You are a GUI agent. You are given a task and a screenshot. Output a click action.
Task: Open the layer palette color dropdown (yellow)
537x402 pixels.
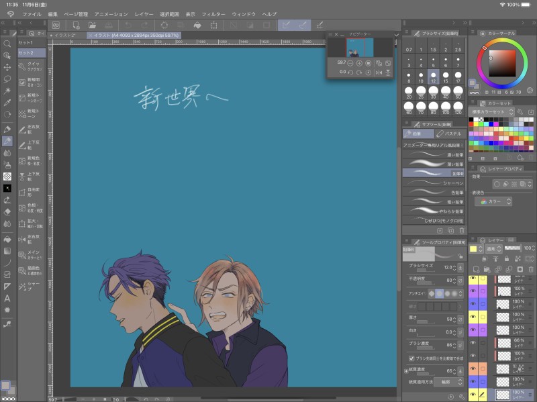click(477, 248)
